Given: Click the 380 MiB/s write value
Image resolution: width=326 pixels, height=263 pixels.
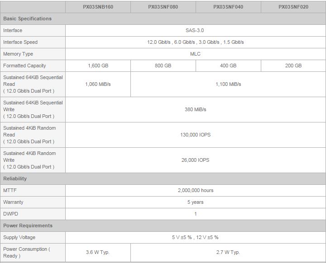Looking at the screenshot, I should 196,109.
